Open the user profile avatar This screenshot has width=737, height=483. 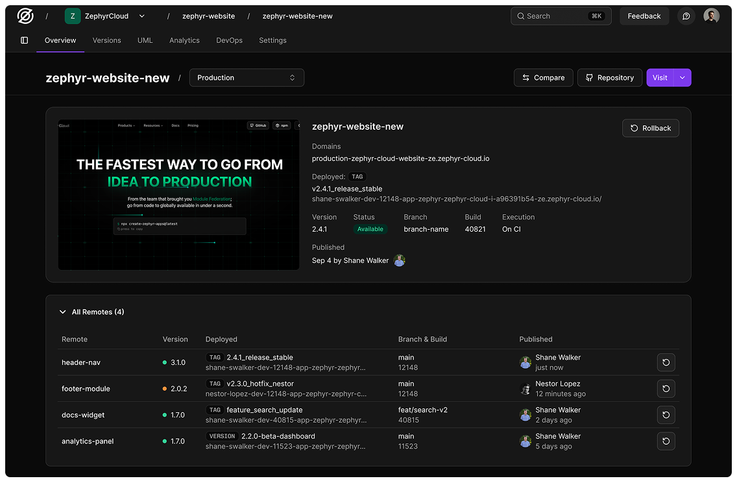(711, 16)
